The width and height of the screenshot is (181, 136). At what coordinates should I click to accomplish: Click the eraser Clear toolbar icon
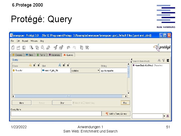click(48, 48)
